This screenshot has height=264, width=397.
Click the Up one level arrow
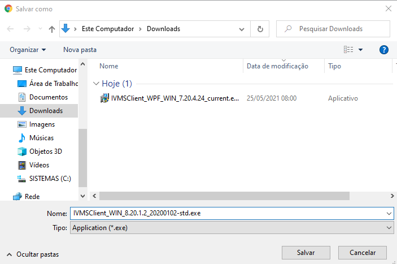[52, 29]
